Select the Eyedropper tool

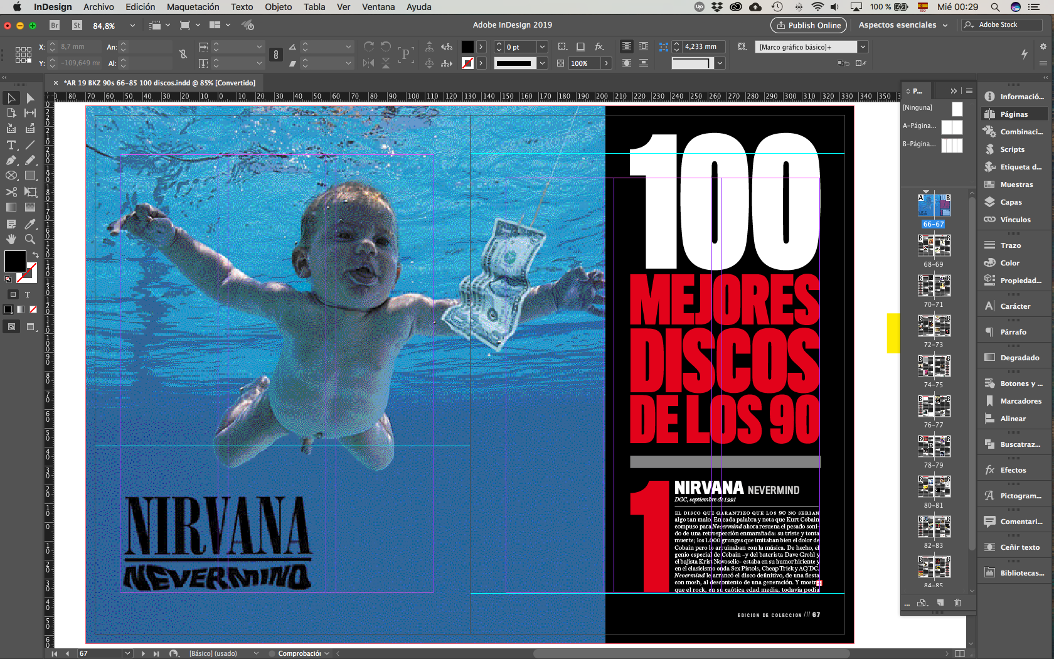point(30,224)
